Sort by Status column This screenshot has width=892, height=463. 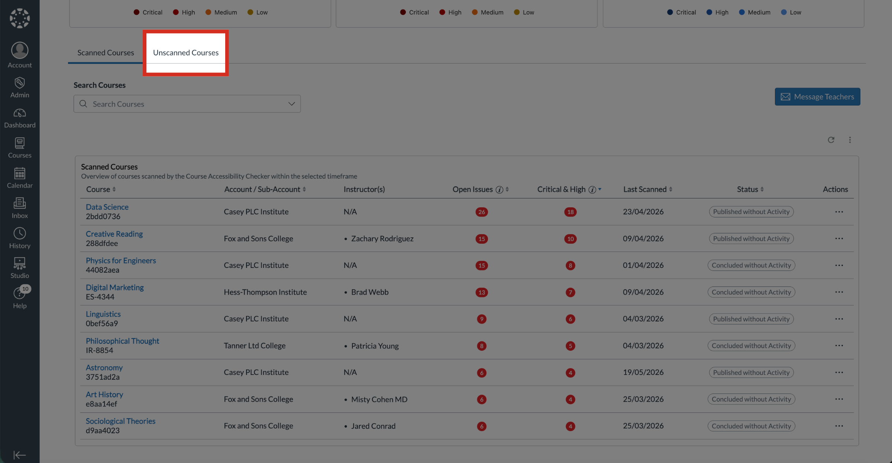[750, 189]
